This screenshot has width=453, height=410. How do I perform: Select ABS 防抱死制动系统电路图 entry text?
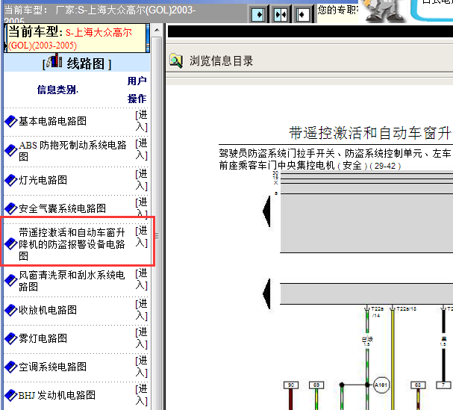(72, 151)
